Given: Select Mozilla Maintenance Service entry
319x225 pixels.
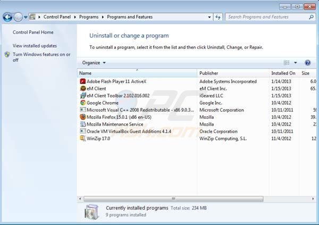Looking at the screenshot, I should pyautogui.click(x=115, y=124).
